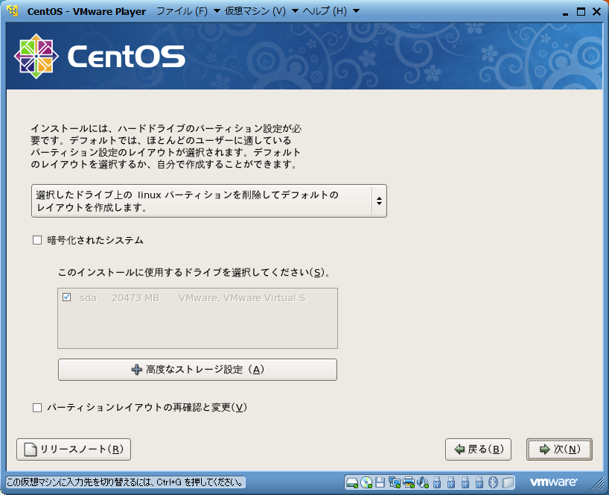The height and width of the screenshot is (495, 609).
Task: Click the sound card speaker icon
Action: point(423,482)
